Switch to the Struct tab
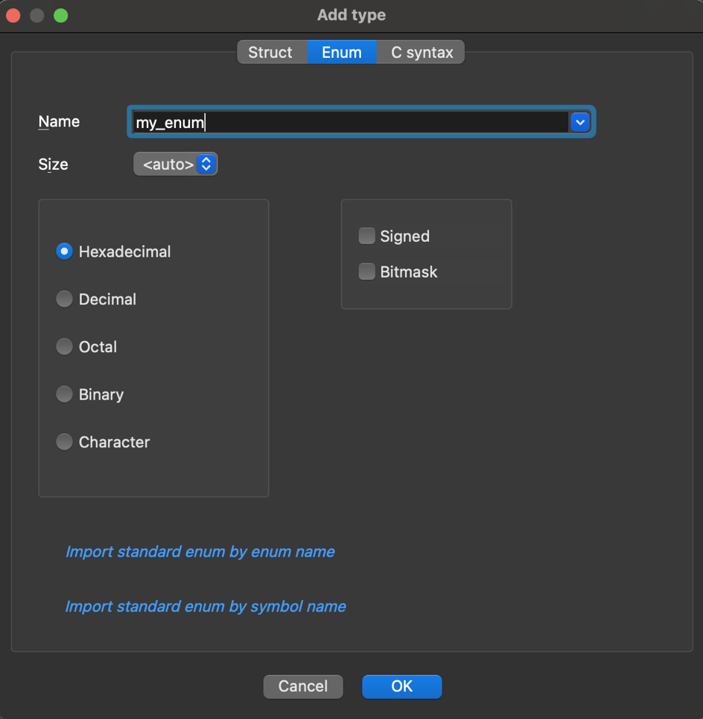703x719 pixels. click(x=270, y=52)
